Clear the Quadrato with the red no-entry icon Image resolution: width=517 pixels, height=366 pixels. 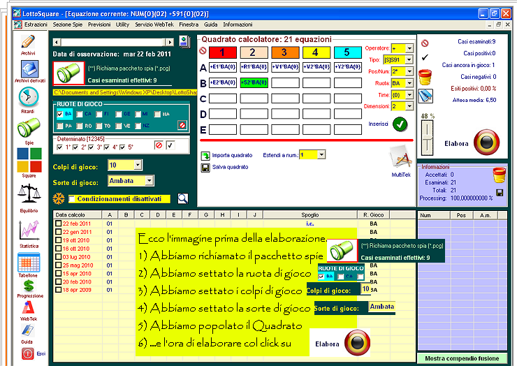(x=203, y=51)
